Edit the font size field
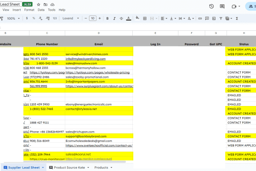This screenshot has height=171, width=256. click(x=93, y=18)
